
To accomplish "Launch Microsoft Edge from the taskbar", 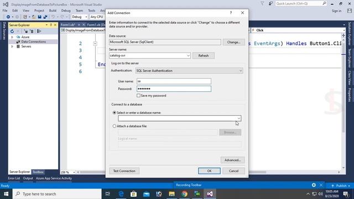I will click(x=121, y=194).
